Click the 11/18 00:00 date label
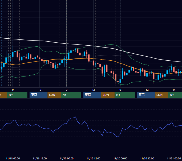The width and height of the screenshot is (182, 161). click(13, 158)
